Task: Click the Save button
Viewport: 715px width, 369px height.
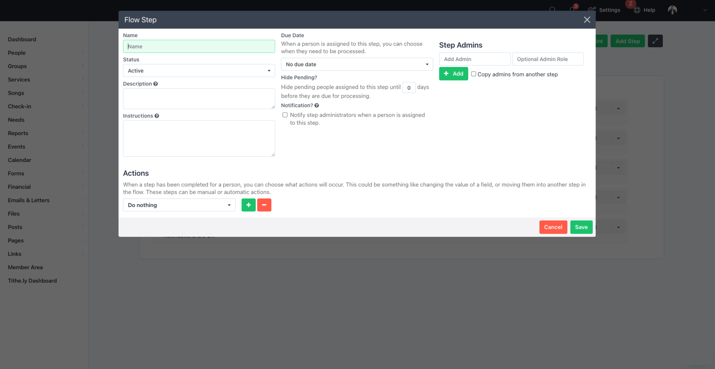Action: point(581,227)
